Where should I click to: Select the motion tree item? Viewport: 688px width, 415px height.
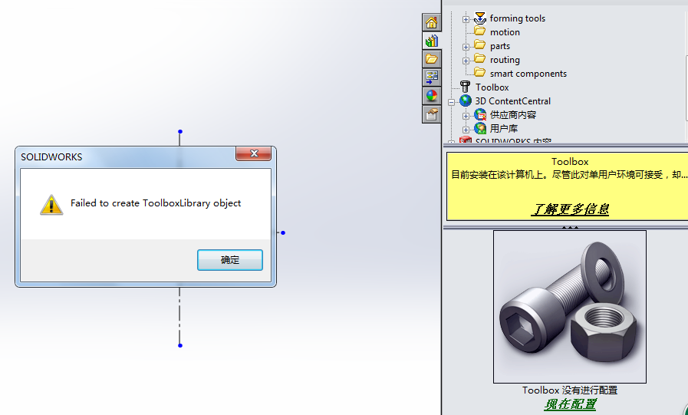(505, 32)
